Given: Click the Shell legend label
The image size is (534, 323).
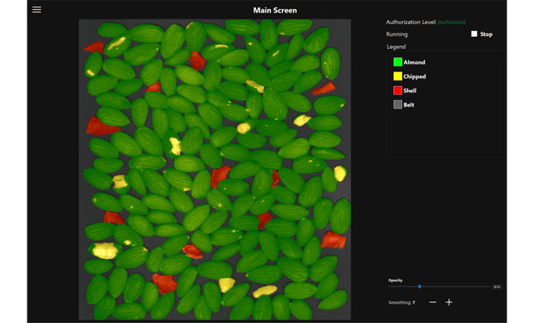Looking at the screenshot, I should click(410, 91).
